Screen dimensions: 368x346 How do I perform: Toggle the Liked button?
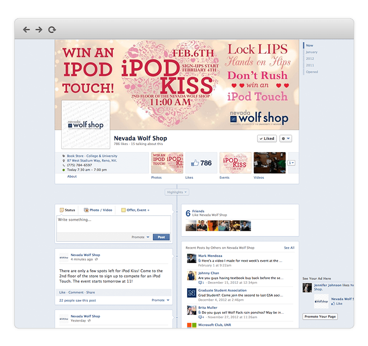(x=267, y=139)
